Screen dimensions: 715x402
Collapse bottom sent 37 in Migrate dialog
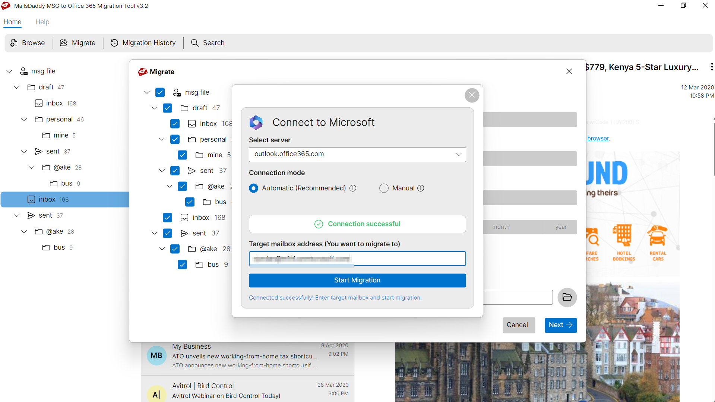[155, 233]
